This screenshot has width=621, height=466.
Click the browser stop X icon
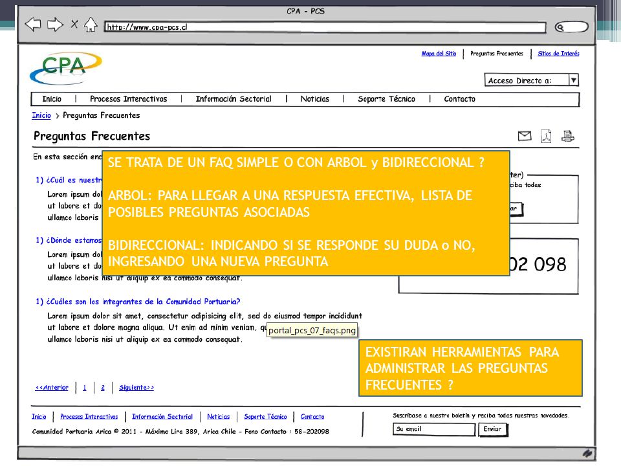click(74, 25)
